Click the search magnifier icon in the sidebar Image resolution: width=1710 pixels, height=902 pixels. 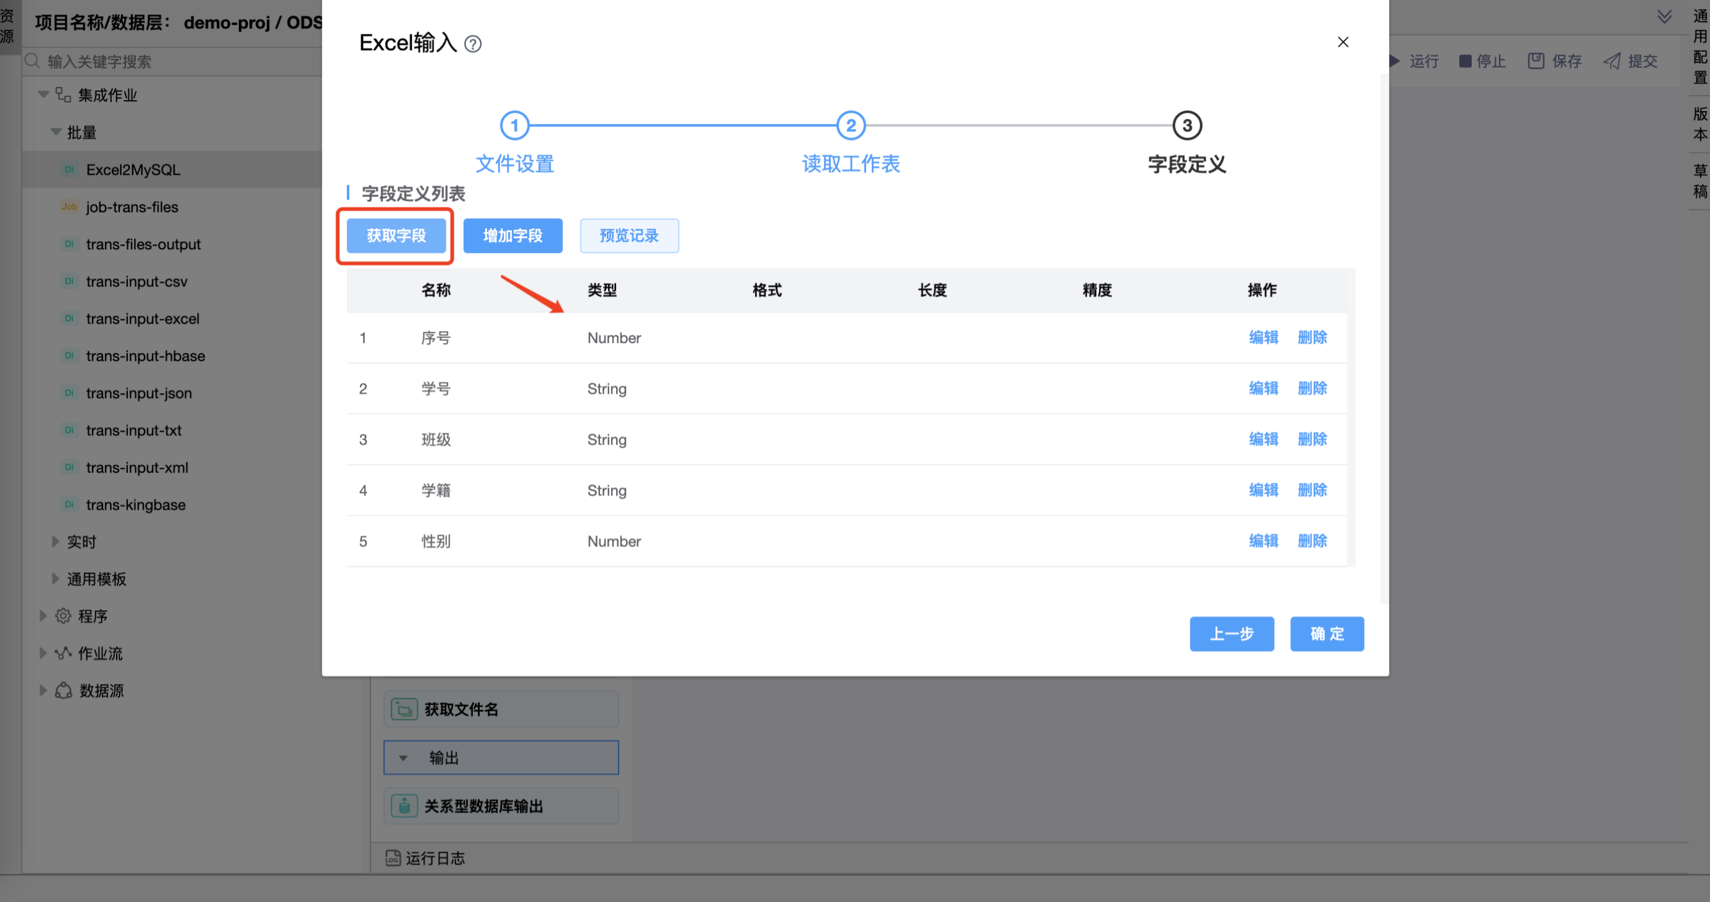point(32,61)
